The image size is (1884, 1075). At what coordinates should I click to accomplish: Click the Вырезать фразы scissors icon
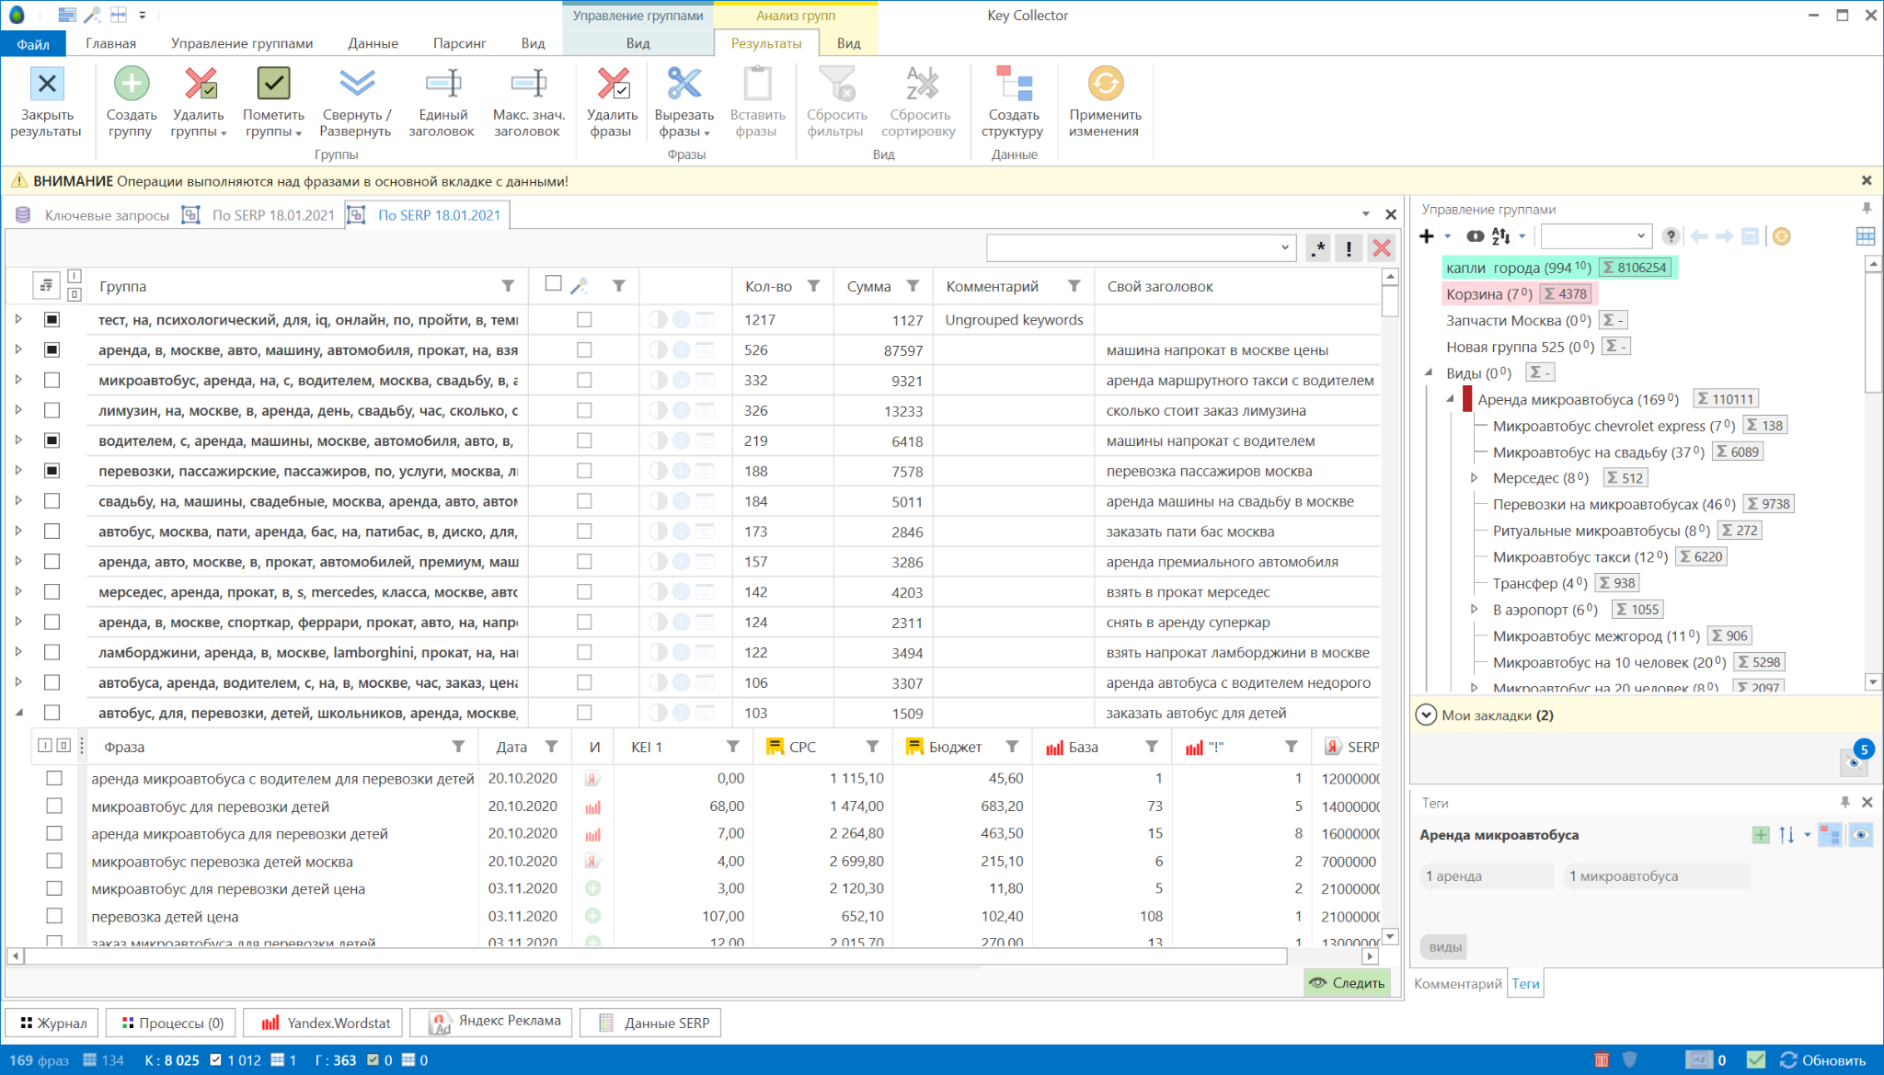(x=684, y=85)
